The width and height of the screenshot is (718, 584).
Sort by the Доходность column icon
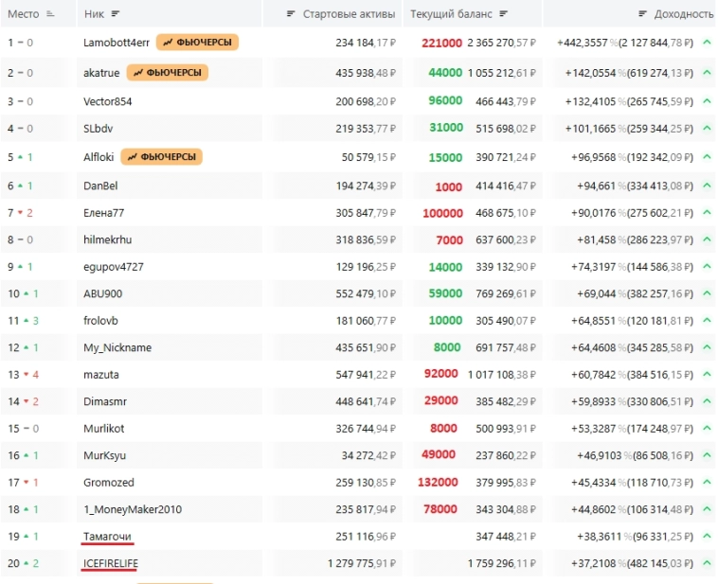click(642, 14)
